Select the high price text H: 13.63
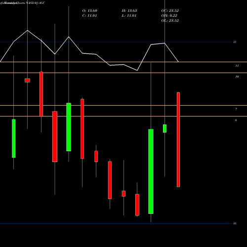 coord(129,11)
